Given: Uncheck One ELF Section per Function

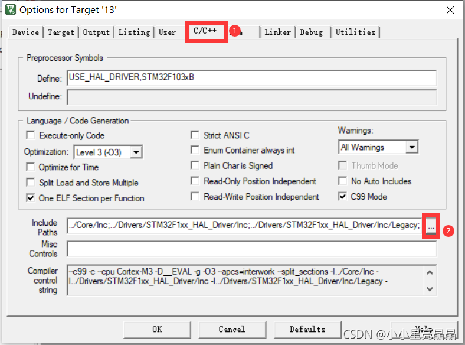Looking at the screenshot, I should click(31, 198).
